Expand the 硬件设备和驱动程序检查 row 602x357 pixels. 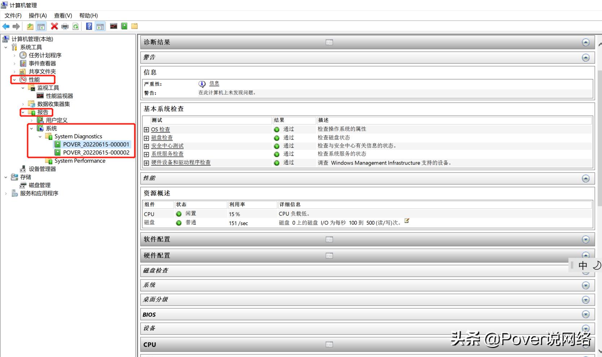tap(146, 163)
